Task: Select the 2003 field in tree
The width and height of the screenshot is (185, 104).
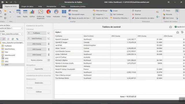Action: [6, 62]
